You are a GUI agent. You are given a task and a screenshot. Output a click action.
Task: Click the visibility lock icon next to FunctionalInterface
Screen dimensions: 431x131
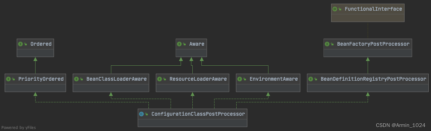340,9
